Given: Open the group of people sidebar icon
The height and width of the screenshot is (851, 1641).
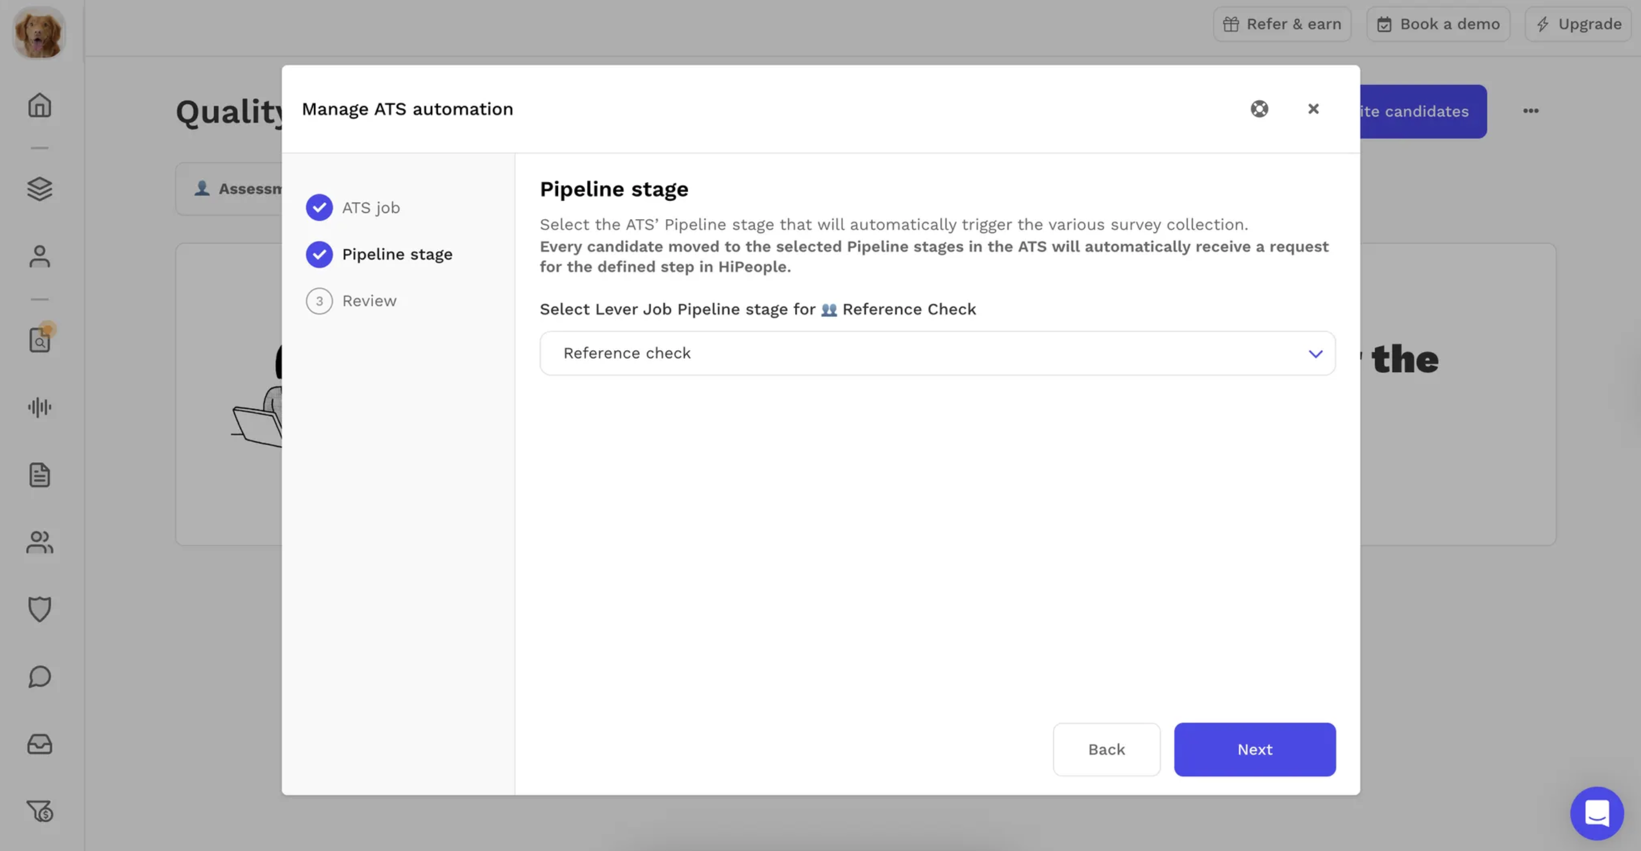Looking at the screenshot, I should [40, 542].
